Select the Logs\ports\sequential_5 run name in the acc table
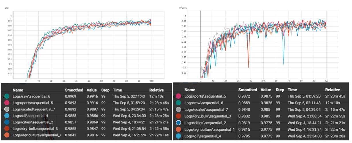 [x=33, y=103]
